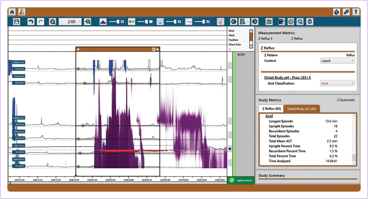Save the study with the floppy disk icon
The height and width of the screenshot is (199, 368).
(x=17, y=22)
